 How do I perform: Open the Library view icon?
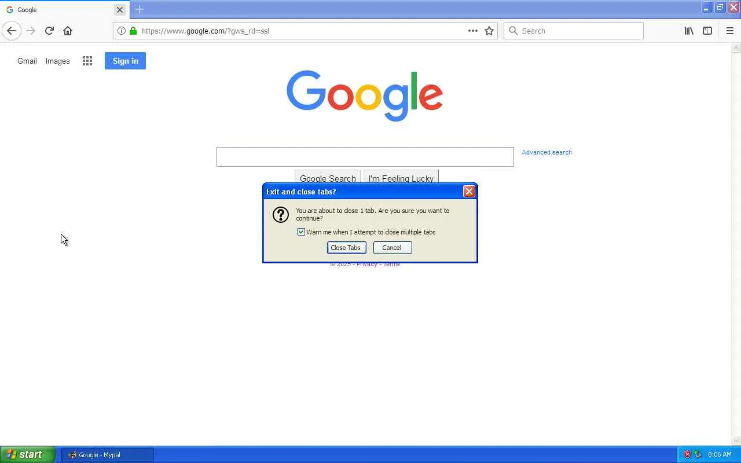[x=689, y=31]
